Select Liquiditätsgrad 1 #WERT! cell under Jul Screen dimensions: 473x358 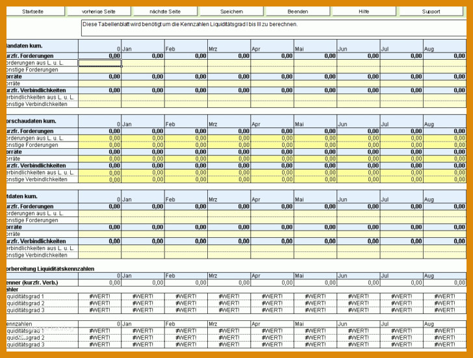pos(402,296)
